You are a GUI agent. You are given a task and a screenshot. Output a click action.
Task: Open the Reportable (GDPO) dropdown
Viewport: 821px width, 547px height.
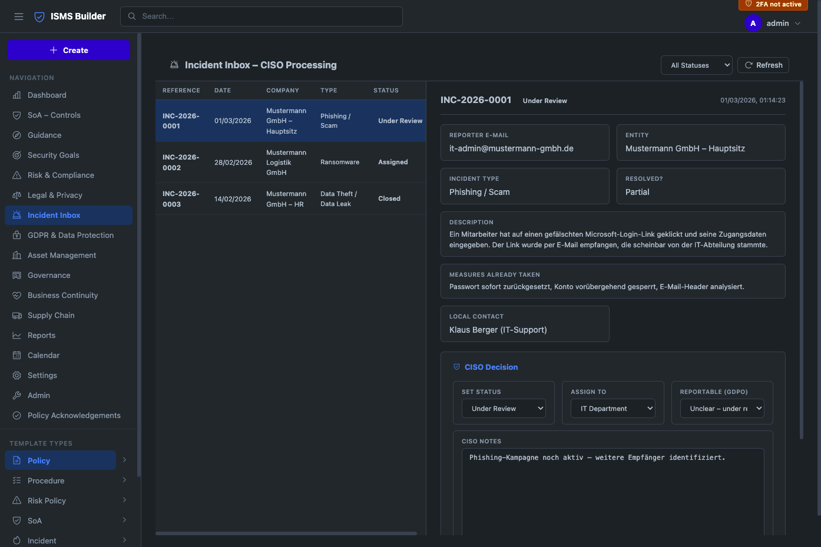[x=722, y=409]
